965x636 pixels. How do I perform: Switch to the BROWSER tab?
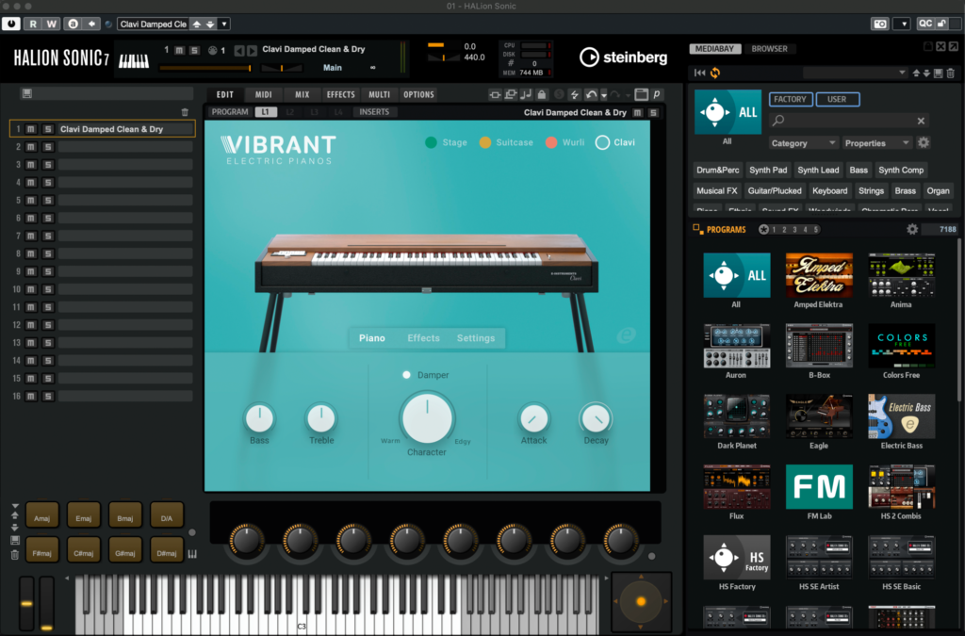(770, 49)
